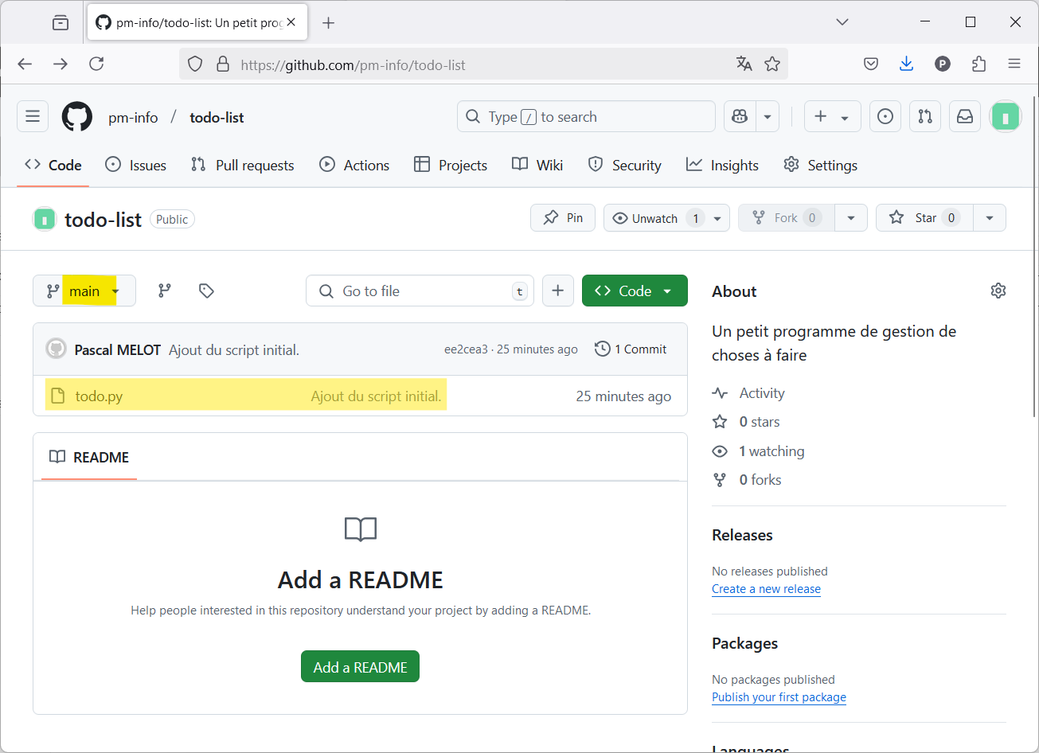This screenshot has height=753, width=1039.
Task: Open the issues icon in header
Action: [x=885, y=117]
